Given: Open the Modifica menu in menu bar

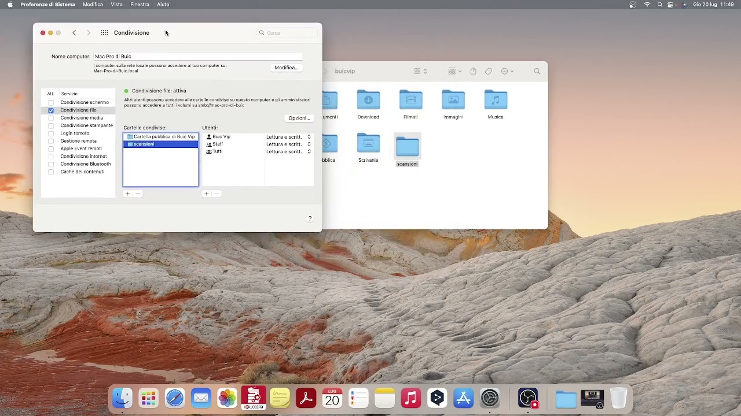Looking at the screenshot, I should [93, 5].
